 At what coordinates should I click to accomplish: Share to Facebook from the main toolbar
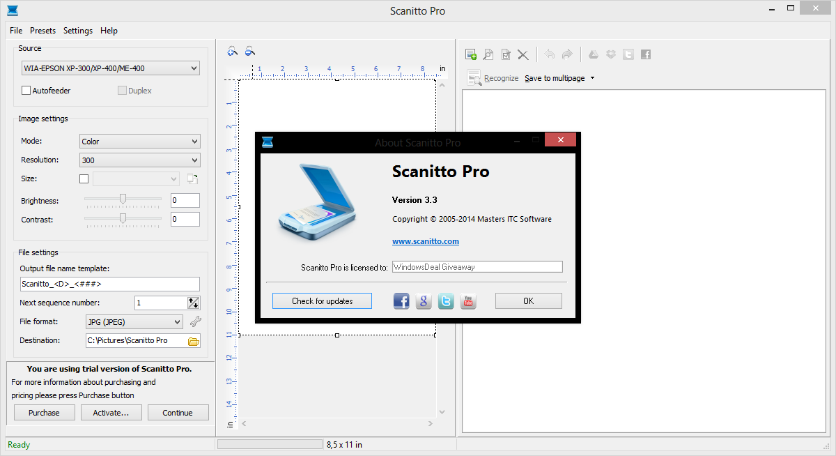(646, 54)
